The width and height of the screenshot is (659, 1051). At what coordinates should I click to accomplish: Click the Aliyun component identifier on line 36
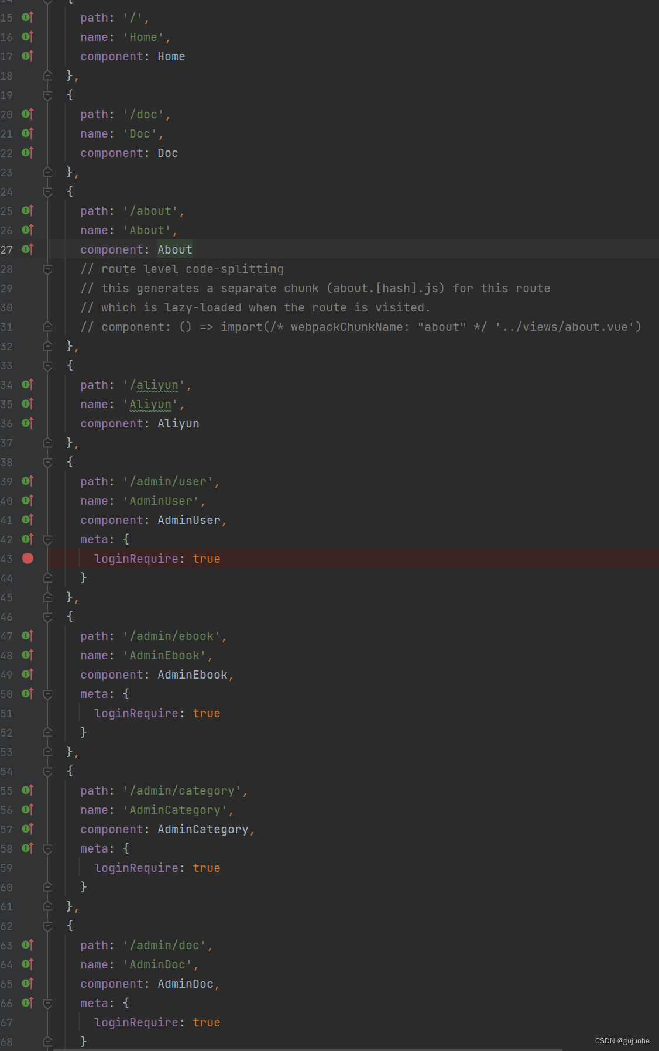(x=179, y=424)
